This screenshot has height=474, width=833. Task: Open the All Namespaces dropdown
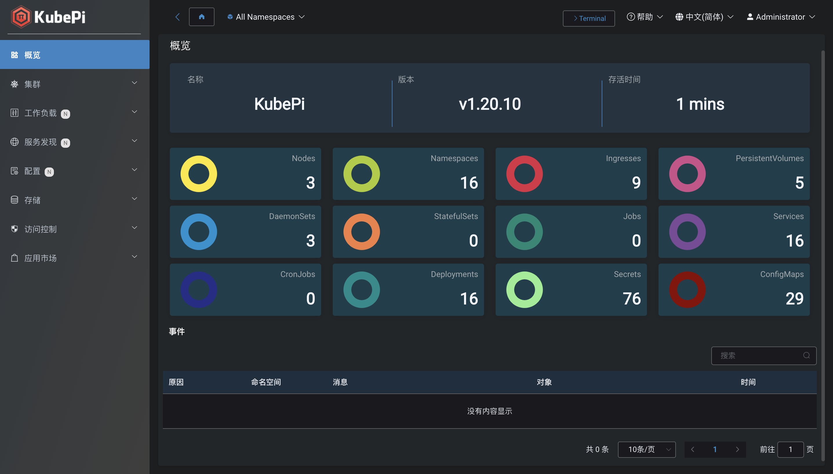pos(266,17)
